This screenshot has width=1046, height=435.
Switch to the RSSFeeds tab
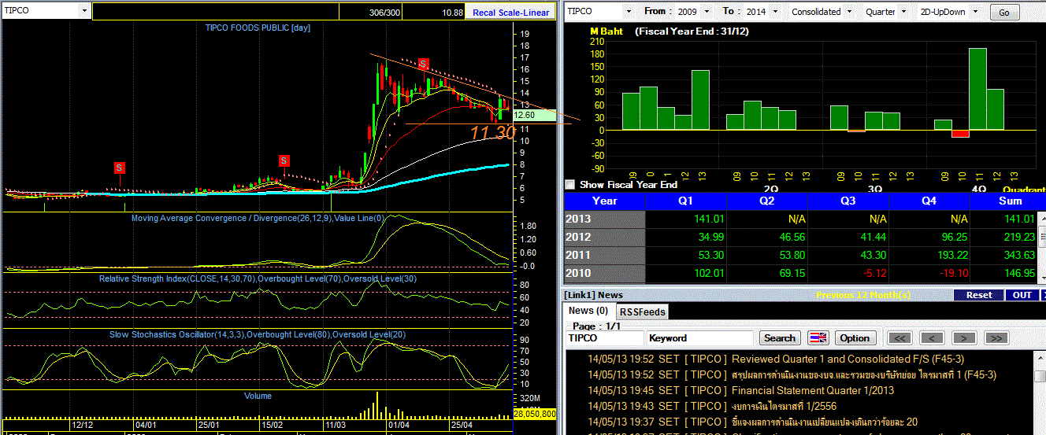(x=642, y=312)
